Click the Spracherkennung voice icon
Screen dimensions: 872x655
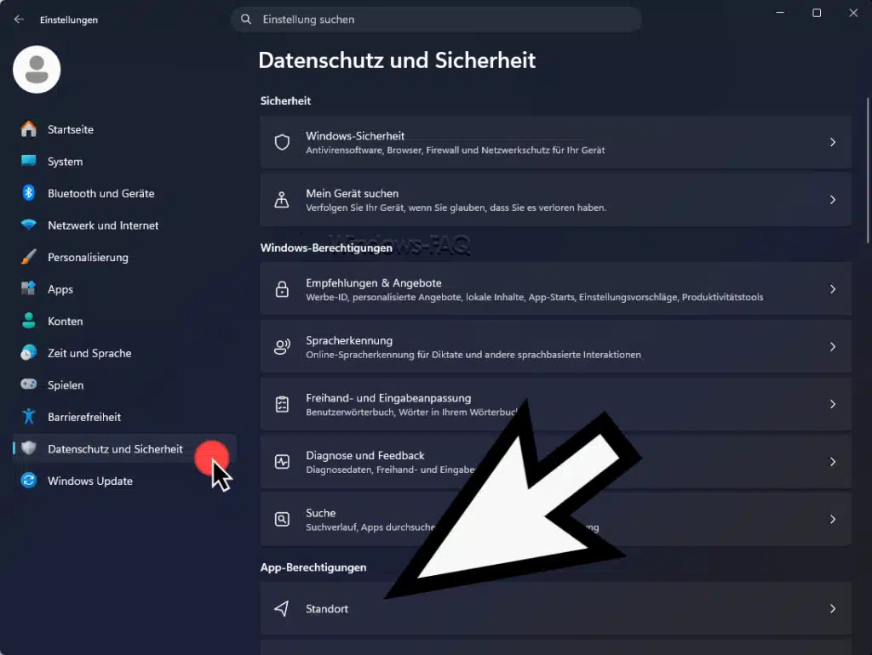click(x=282, y=347)
